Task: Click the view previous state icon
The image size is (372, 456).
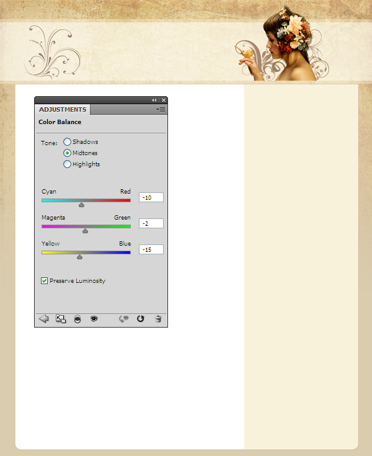Action: point(124,319)
